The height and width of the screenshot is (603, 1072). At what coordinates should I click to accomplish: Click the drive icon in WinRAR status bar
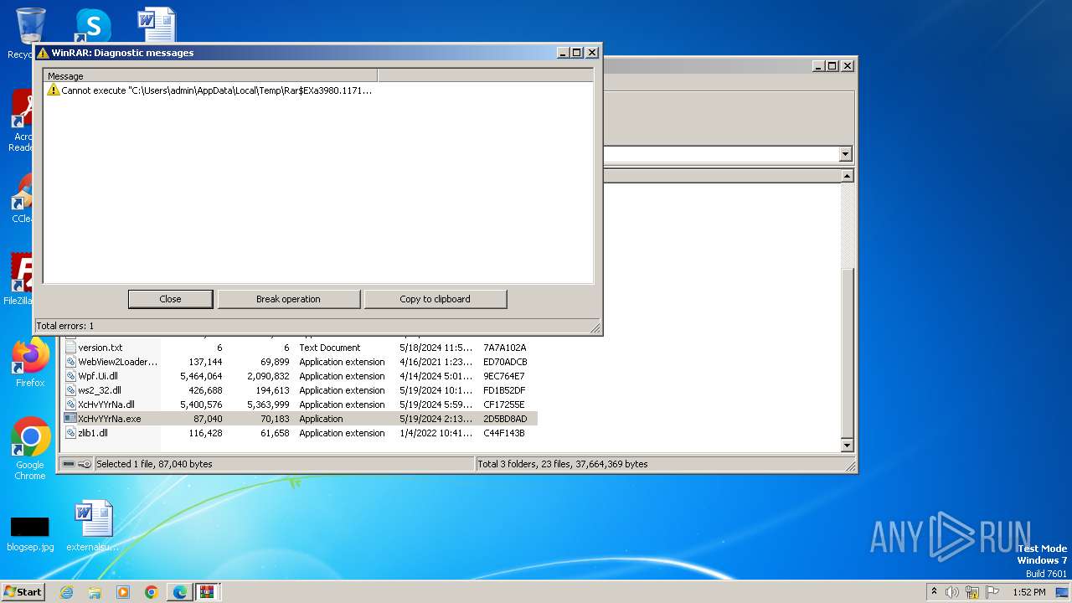69,464
